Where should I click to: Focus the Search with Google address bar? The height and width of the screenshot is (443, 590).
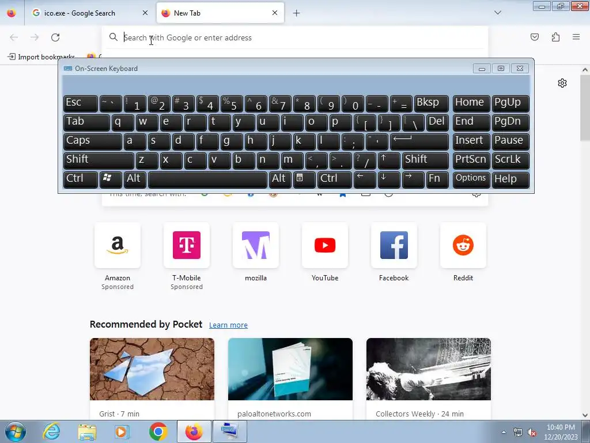pyautogui.click(x=295, y=37)
